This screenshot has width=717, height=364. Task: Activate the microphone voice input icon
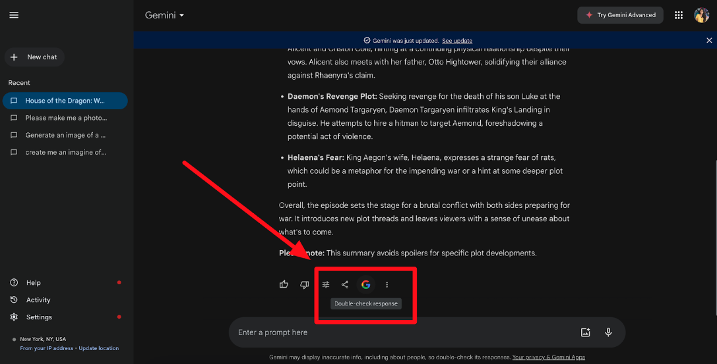click(x=608, y=332)
